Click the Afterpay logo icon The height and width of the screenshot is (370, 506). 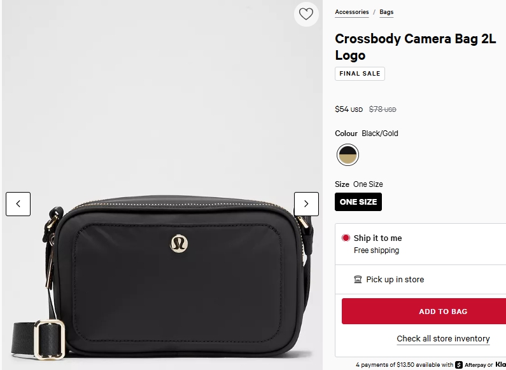click(x=458, y=365)
